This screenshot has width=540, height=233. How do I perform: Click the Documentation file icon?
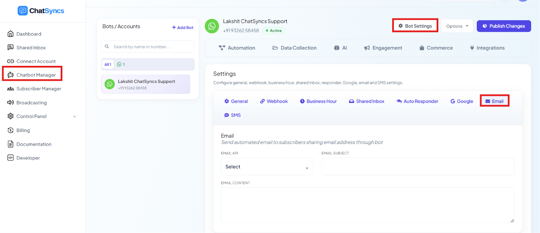11,144
